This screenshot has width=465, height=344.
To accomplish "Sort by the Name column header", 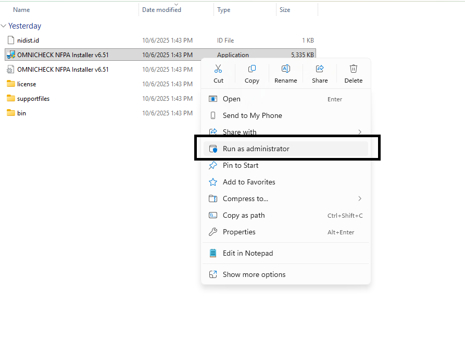I will 21,9.
